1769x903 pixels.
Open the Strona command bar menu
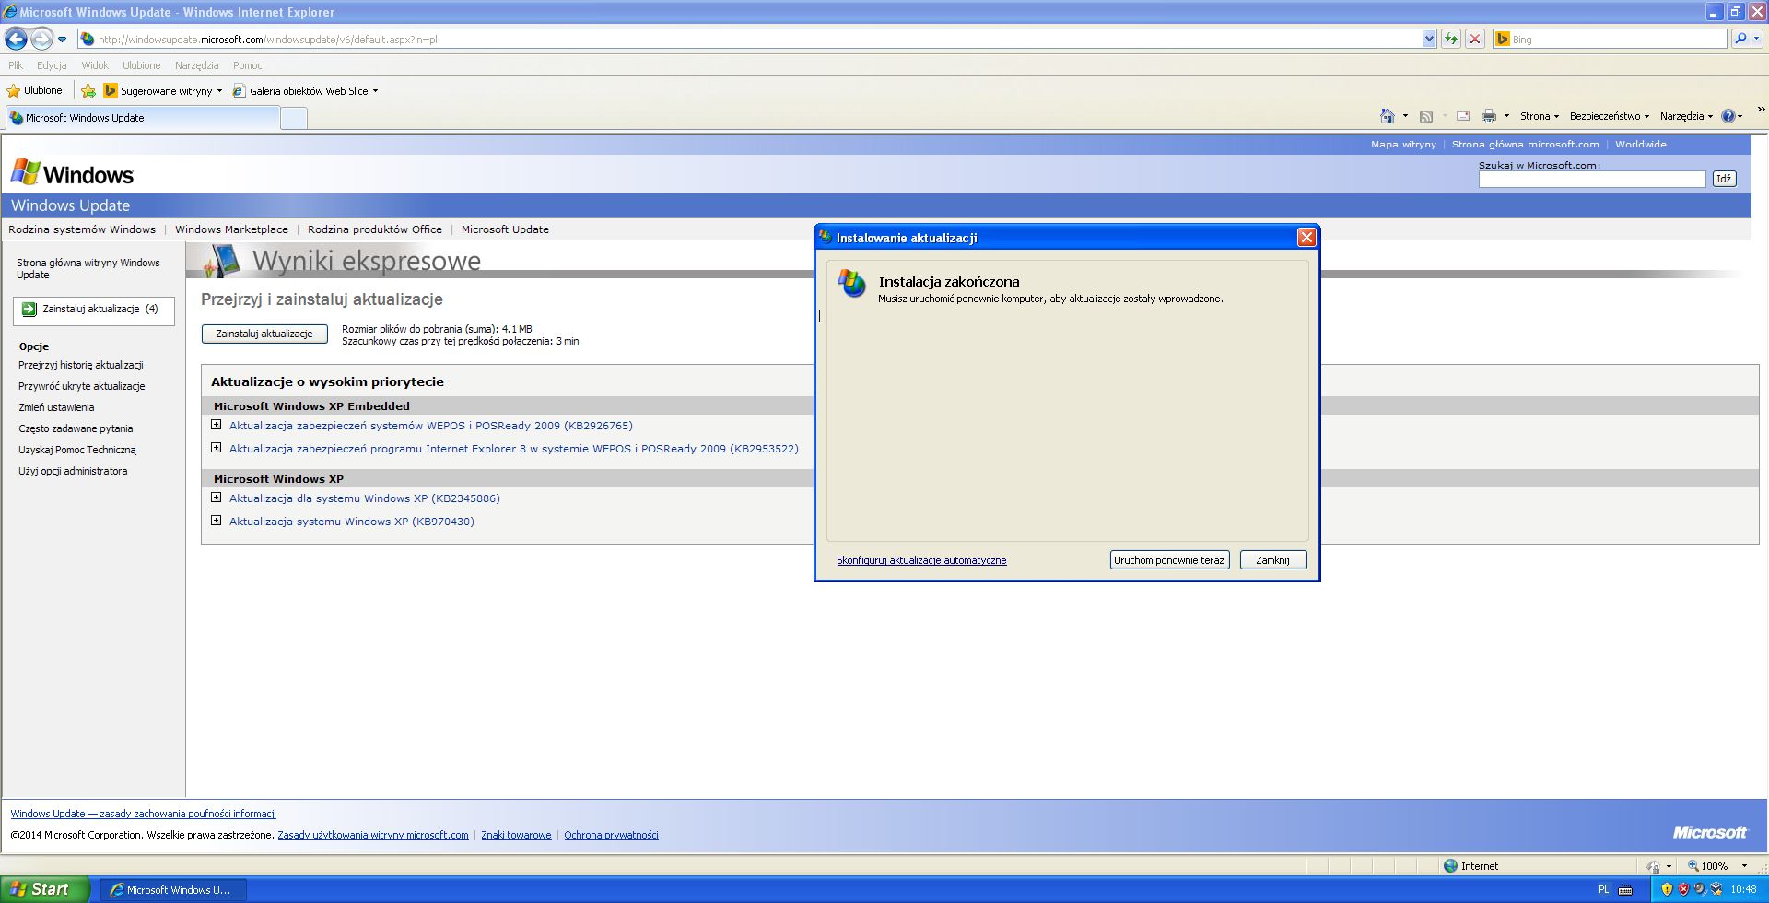pyautogui.click(x=1539, y=116)
